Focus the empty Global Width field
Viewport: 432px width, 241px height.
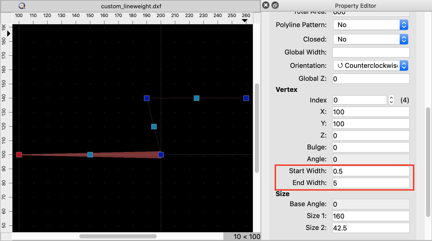click(x=370, y=52)
